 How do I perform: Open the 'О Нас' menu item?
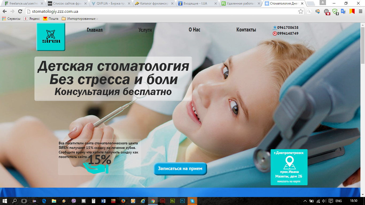point(195,30)
